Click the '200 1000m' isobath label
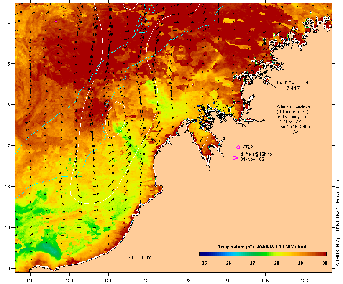 [x=139, y=257]
